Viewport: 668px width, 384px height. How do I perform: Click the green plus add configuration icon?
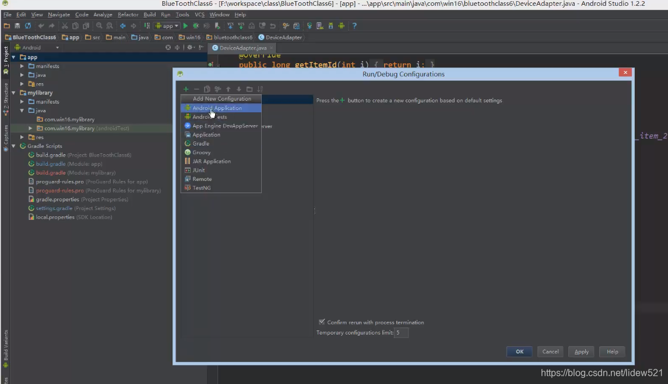coord(186,89)
